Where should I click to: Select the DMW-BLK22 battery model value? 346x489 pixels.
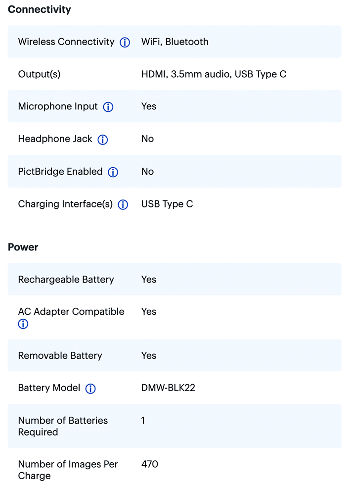(168, 388)
